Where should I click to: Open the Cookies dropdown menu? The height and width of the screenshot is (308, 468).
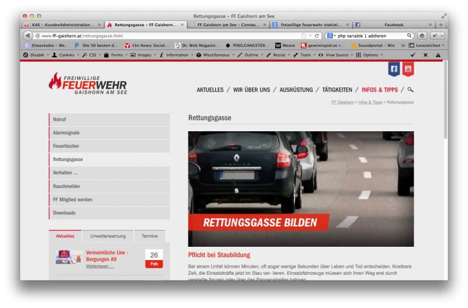click(66, 55)
